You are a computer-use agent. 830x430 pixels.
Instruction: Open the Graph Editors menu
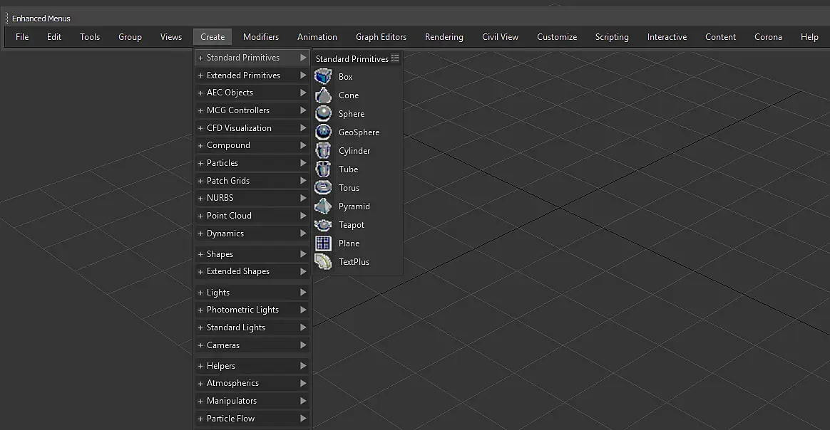click(x=381, y=37)
